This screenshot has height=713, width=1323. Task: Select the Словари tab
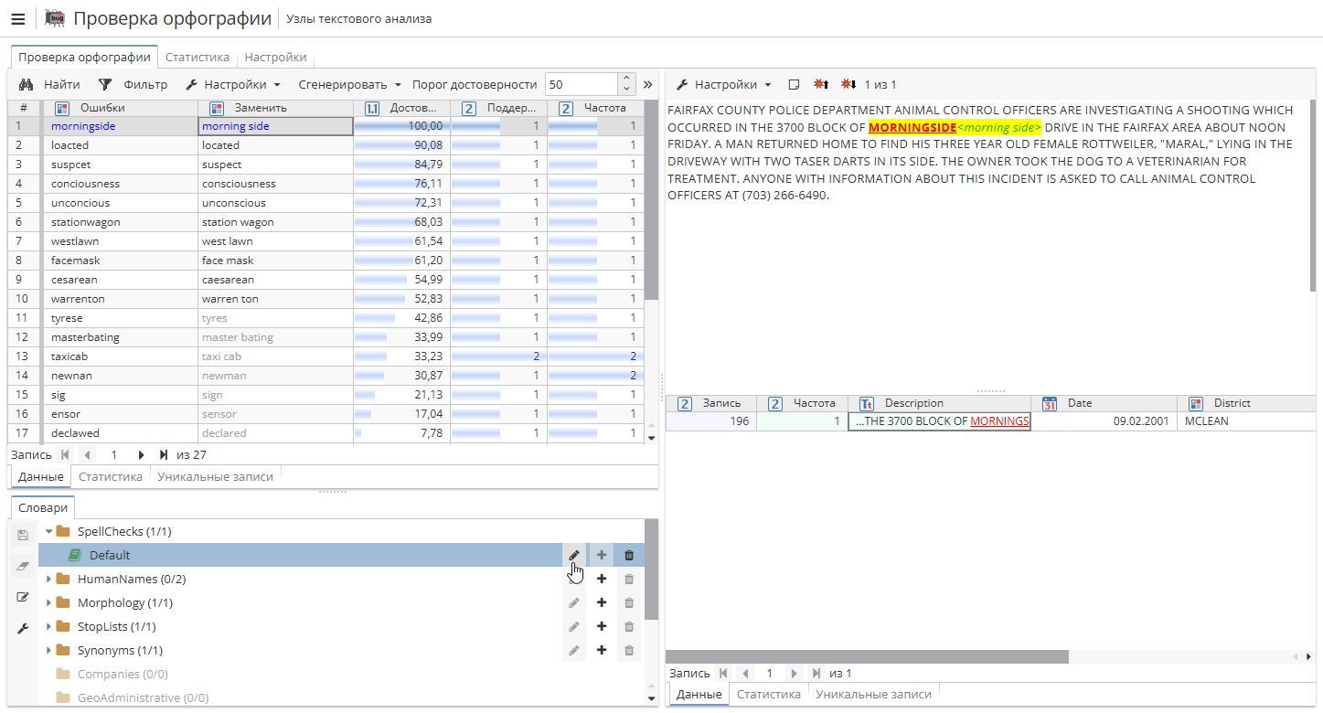43,507
